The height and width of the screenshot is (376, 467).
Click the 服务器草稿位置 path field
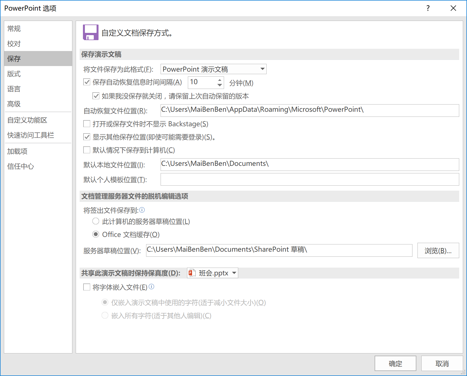pos(279,250)
